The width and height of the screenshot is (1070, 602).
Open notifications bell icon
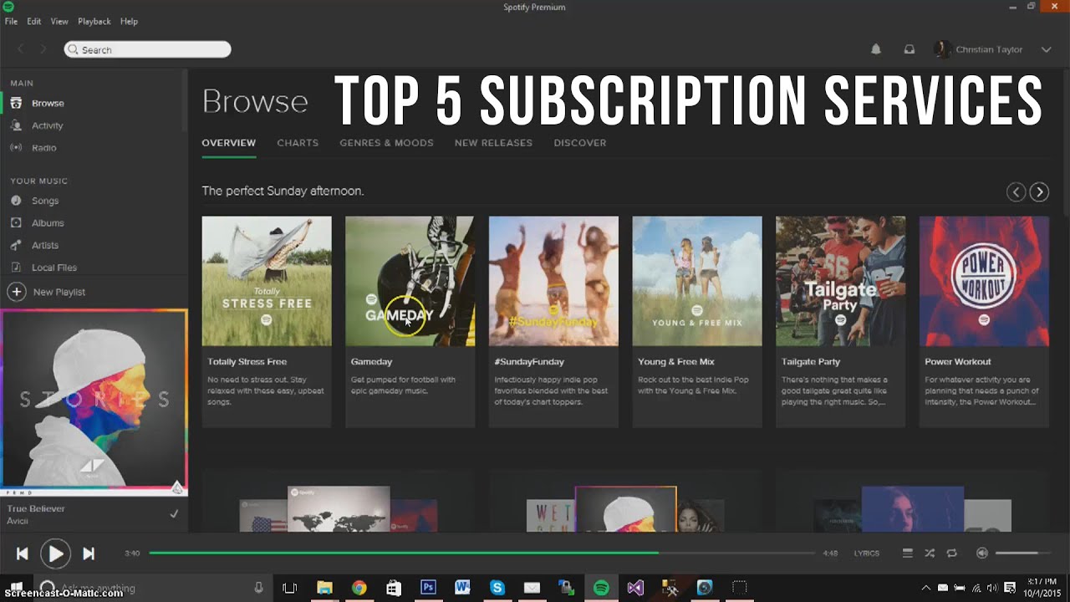pos(876,49)
